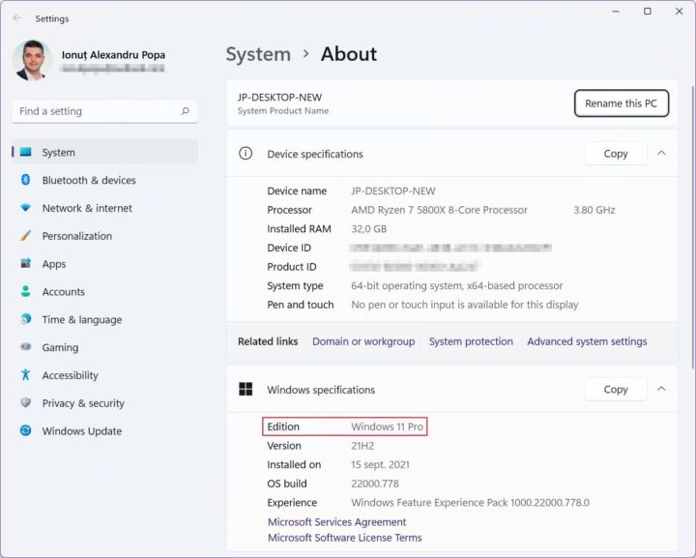The height and width of the screenshot is (558, 696).
Task: Click JP-DESKTOP-NEW in the header card
Action: click(x=279, y=98)
